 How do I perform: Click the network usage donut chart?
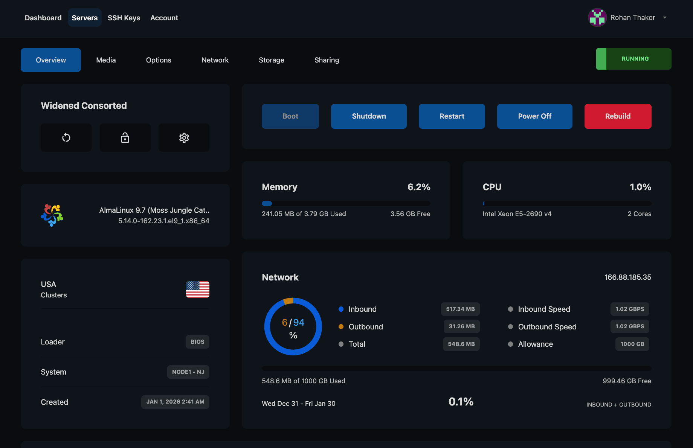pyautogui.click(x=293, y=326)
